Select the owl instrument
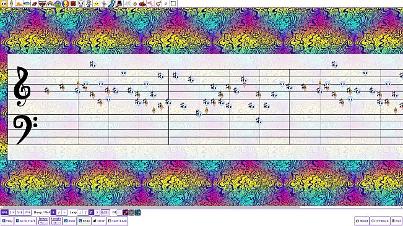 [x=42, y=4]
